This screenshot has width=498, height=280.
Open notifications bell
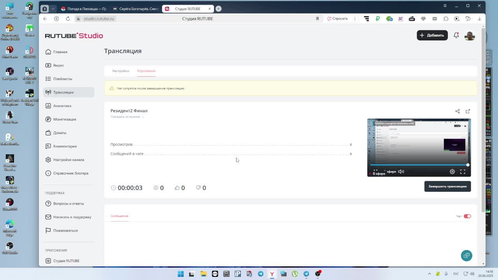(456, 35)
